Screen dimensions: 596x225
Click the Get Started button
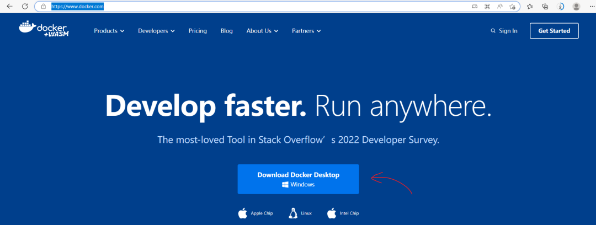click(554, 31)
